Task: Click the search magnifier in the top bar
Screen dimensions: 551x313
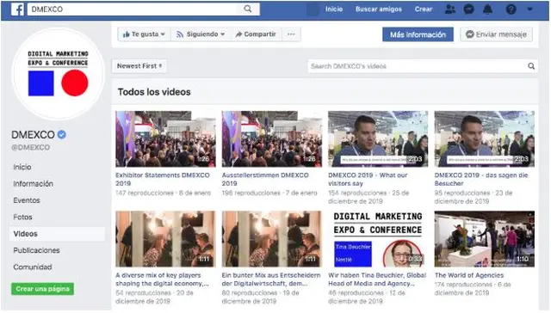Action: coord(248,9)
